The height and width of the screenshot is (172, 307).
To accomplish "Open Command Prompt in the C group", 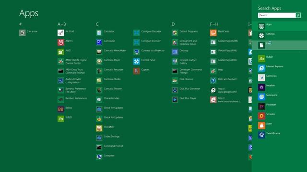I will tap(109, 148).
